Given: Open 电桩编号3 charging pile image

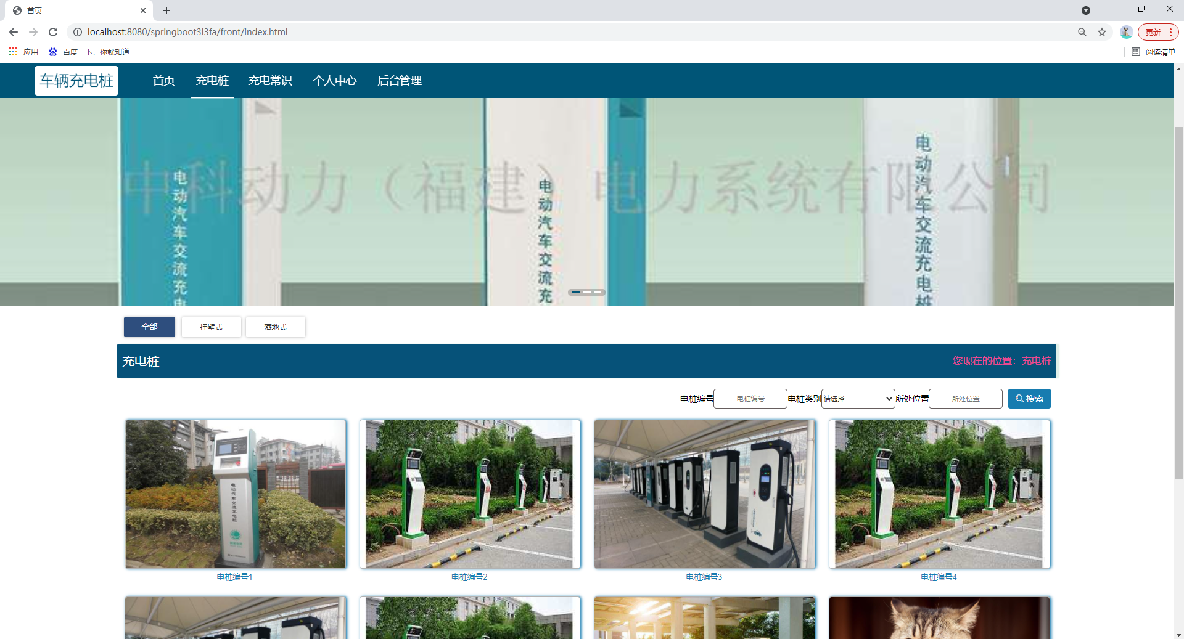Looking at the screenshot, I should click(x=705, y=494).
